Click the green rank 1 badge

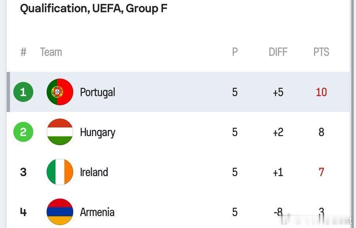pyautogui.click(x=23, y=92)
